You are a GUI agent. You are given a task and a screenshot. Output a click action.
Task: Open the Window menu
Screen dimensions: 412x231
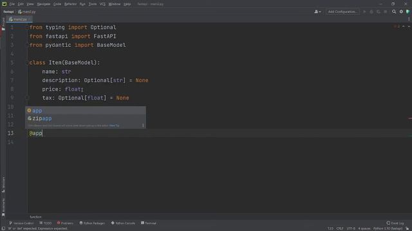[115, 4]
